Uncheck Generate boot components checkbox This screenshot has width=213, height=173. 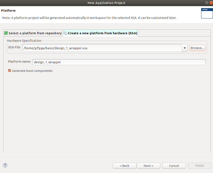click(x=9, y=71)
